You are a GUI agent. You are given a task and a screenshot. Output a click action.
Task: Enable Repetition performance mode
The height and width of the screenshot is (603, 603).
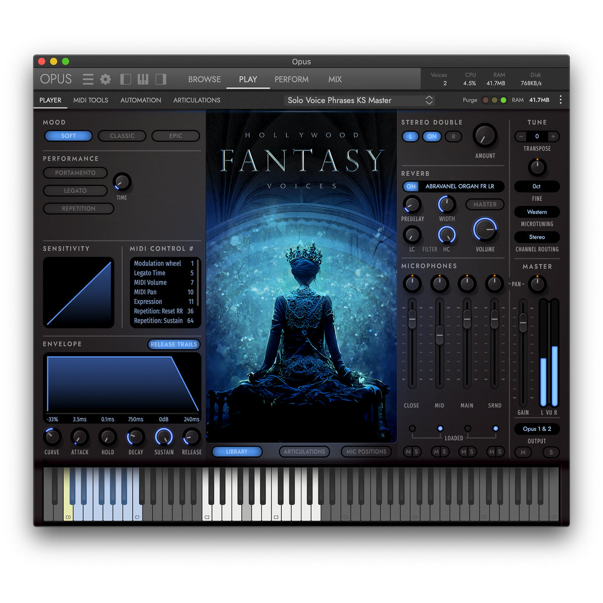tap(78, 209)
